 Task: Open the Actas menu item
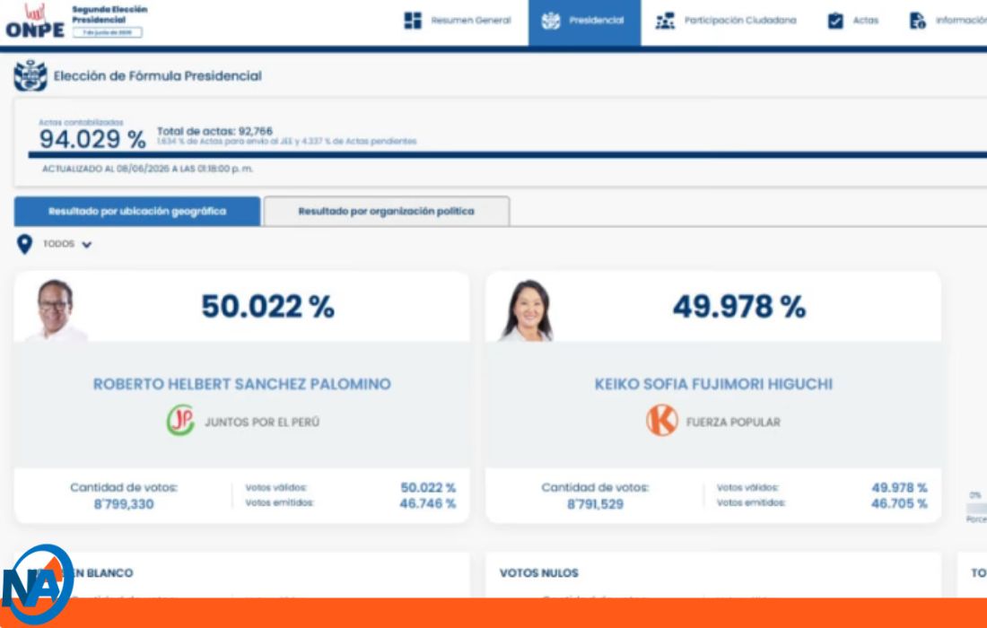click(x=853, y=21)
